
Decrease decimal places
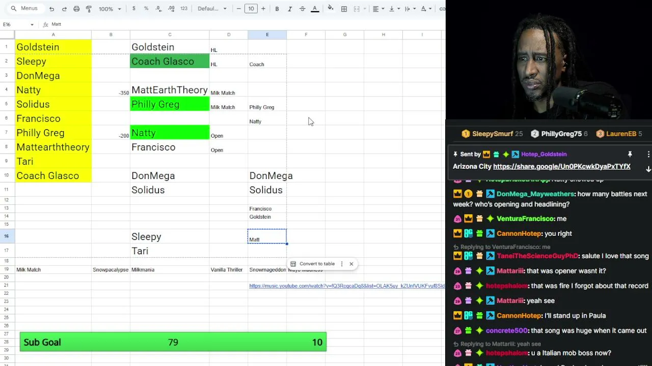point(158,9)
